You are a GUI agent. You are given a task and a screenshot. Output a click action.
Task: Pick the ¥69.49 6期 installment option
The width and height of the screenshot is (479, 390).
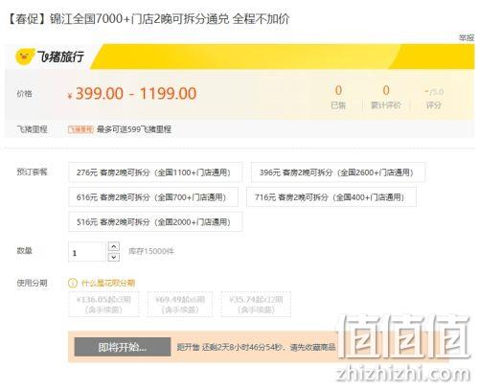click(180, 304)
